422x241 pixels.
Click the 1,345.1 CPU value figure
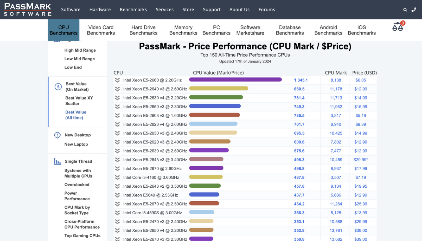pyautogui.click(x=301, y=80)
